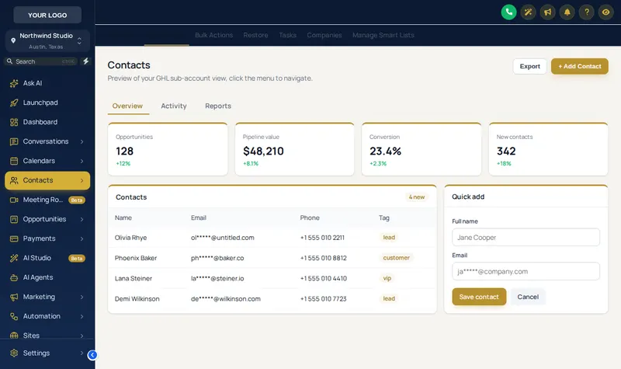Image resolution: width=621 pixels, height=369 pixels.
Task: Open Manage Smart Lists in top nav
Action: [383, 35]
